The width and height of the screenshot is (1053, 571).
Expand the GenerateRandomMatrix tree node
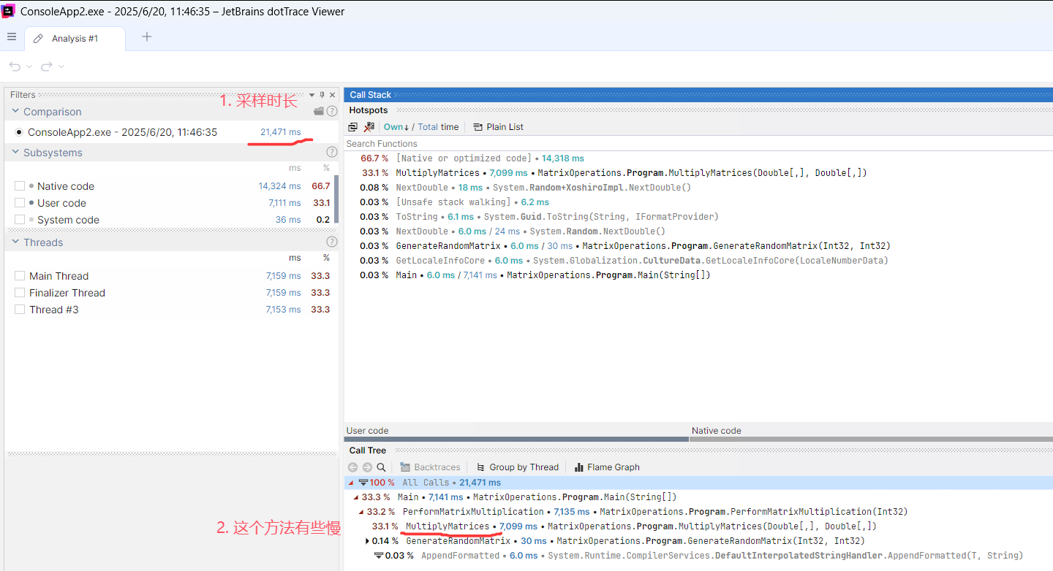[x=367, y=541]
